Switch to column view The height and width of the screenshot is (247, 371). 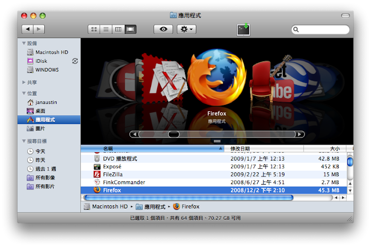118,29
